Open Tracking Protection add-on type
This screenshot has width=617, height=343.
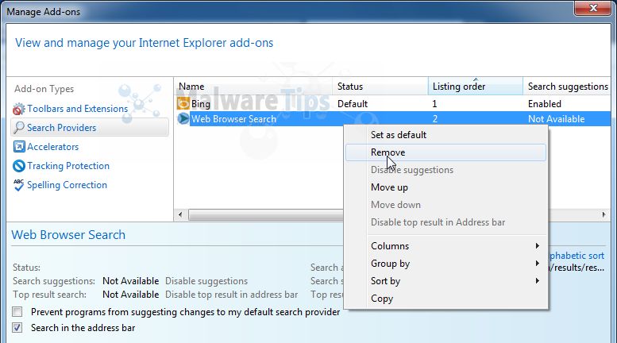tap(68, 166)
